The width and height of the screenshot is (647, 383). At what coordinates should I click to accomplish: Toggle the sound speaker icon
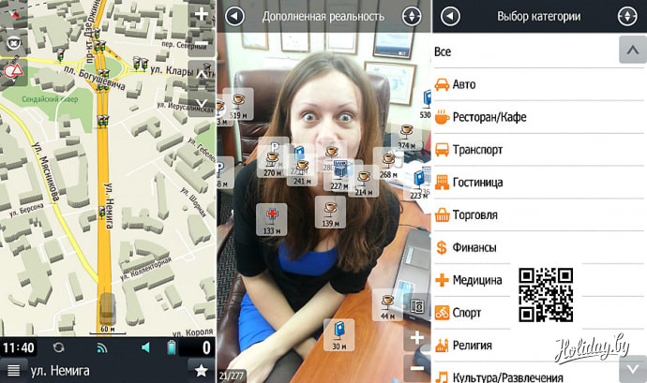[146, 347]
